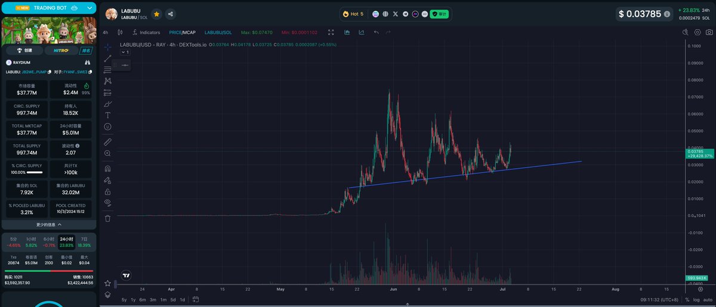Toggle auto scale

point(707,299)
